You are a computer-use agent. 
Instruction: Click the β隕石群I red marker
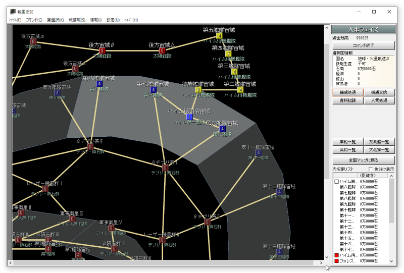(114, 249)
